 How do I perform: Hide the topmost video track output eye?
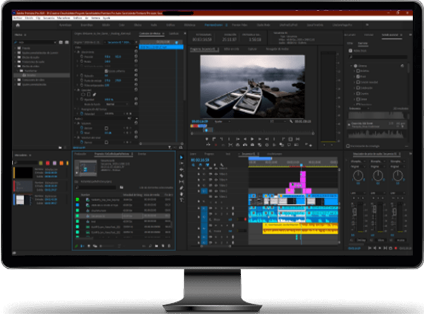[216, 168]
